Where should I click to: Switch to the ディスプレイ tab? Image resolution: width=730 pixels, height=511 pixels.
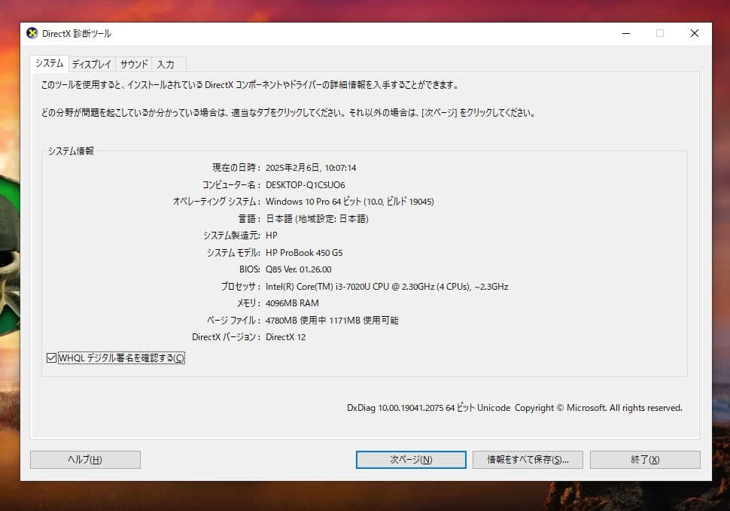click(91, 64)
